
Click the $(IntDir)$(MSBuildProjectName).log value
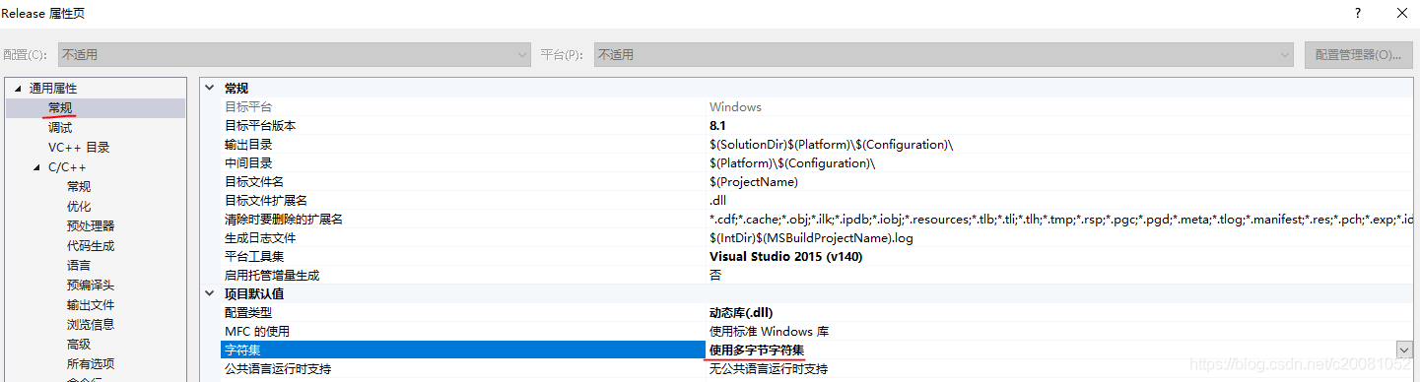[811, 237]
